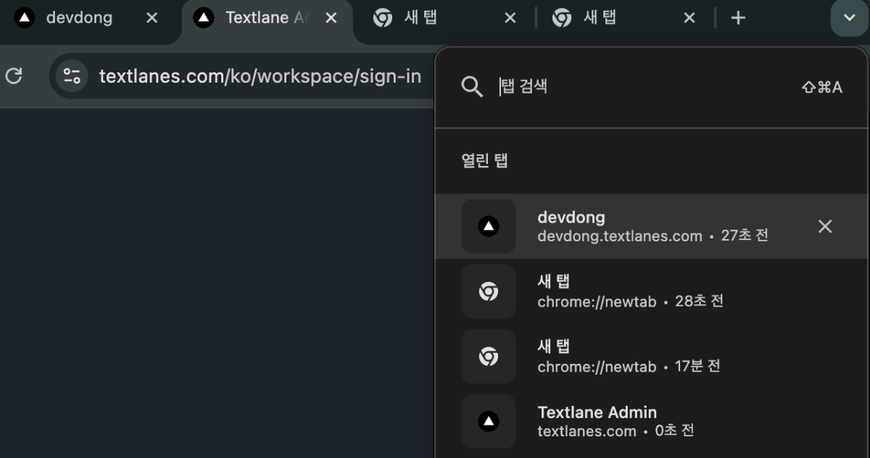Close the devdong tab from the search list
Image resolution: width=870 pixels, height=458 pixels.
[824, 226]
